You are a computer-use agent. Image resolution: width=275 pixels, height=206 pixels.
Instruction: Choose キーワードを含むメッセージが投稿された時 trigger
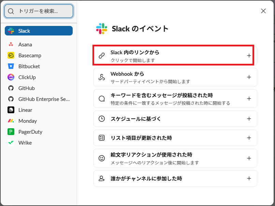pos(175,99)
